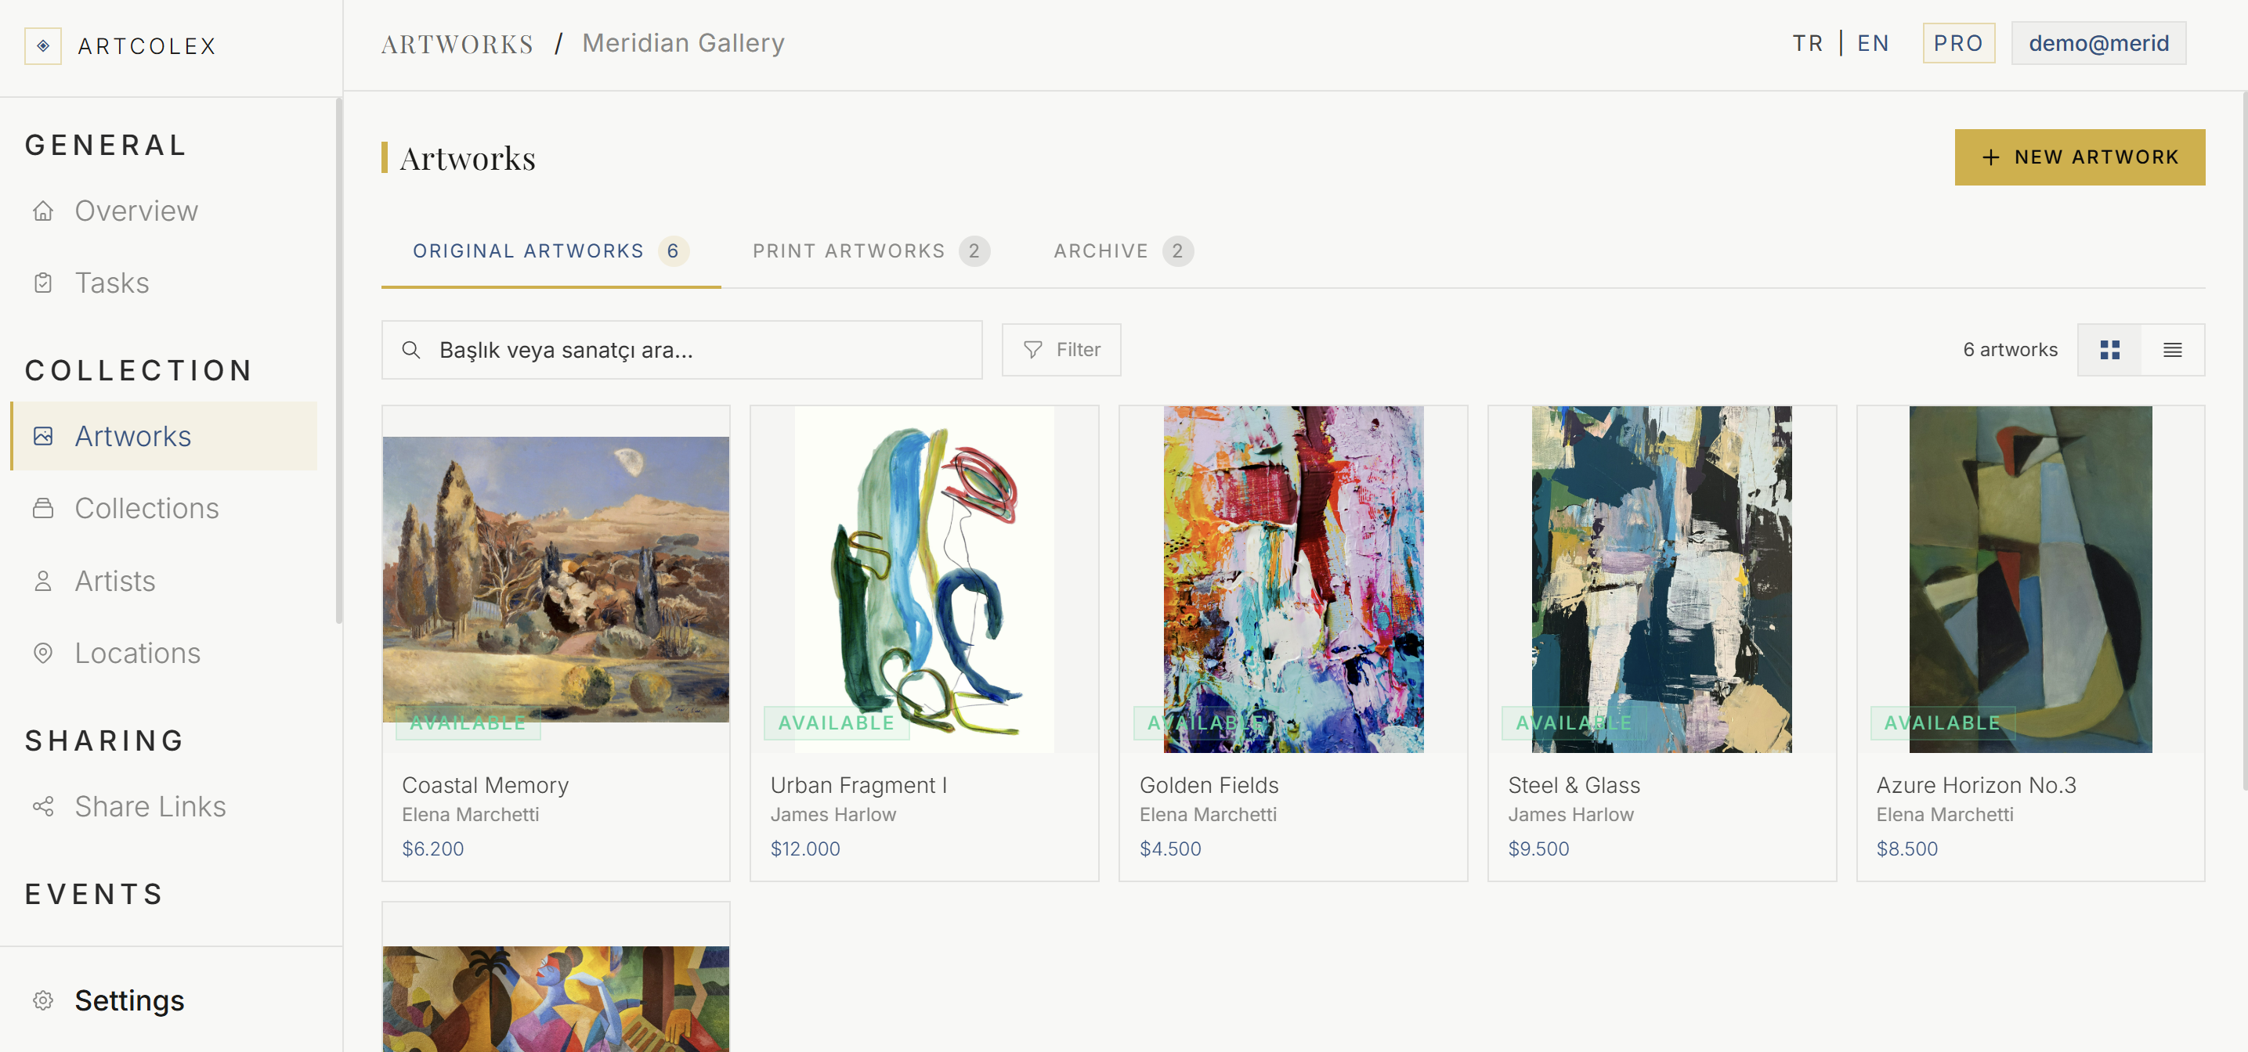Click the $12.000 price
This screenshot has width=2248, height=1052.
pos(805,848)
